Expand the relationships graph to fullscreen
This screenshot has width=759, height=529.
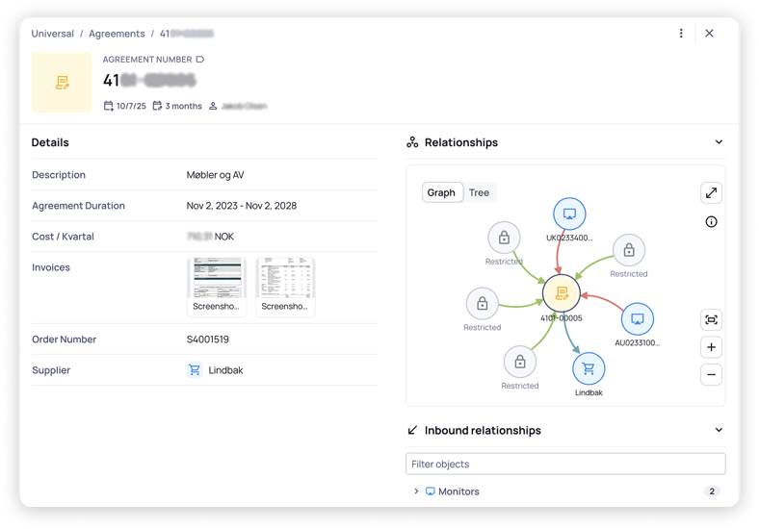pyautogui.click(x=711, y=192)
